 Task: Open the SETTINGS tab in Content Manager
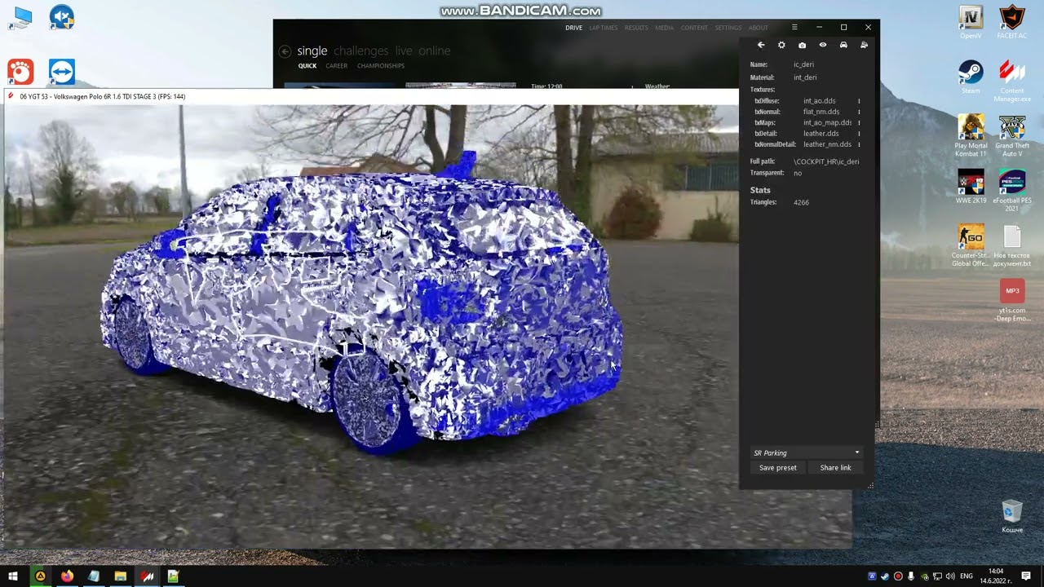click(728, 28)
